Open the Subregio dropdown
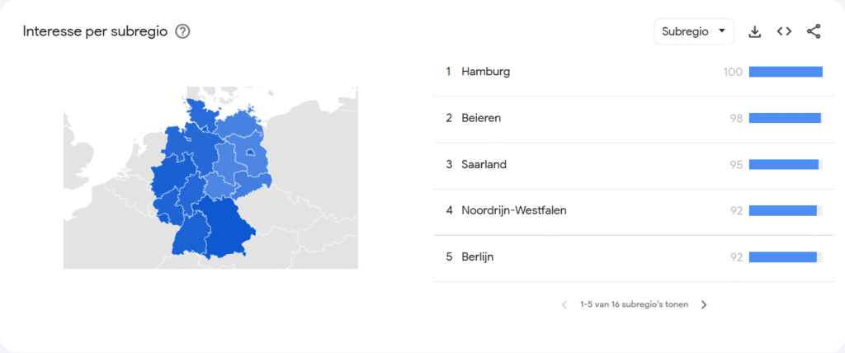This screenshot has width=845, height=353. (x=693, y=31)
